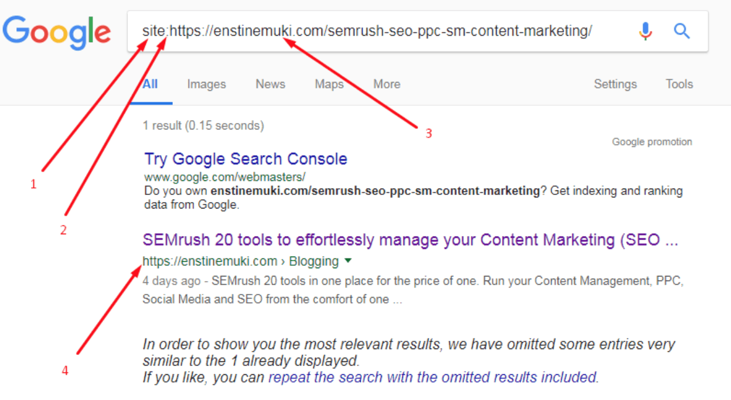
Task: Click the voice search microphone icon
Action: point(645,30)
